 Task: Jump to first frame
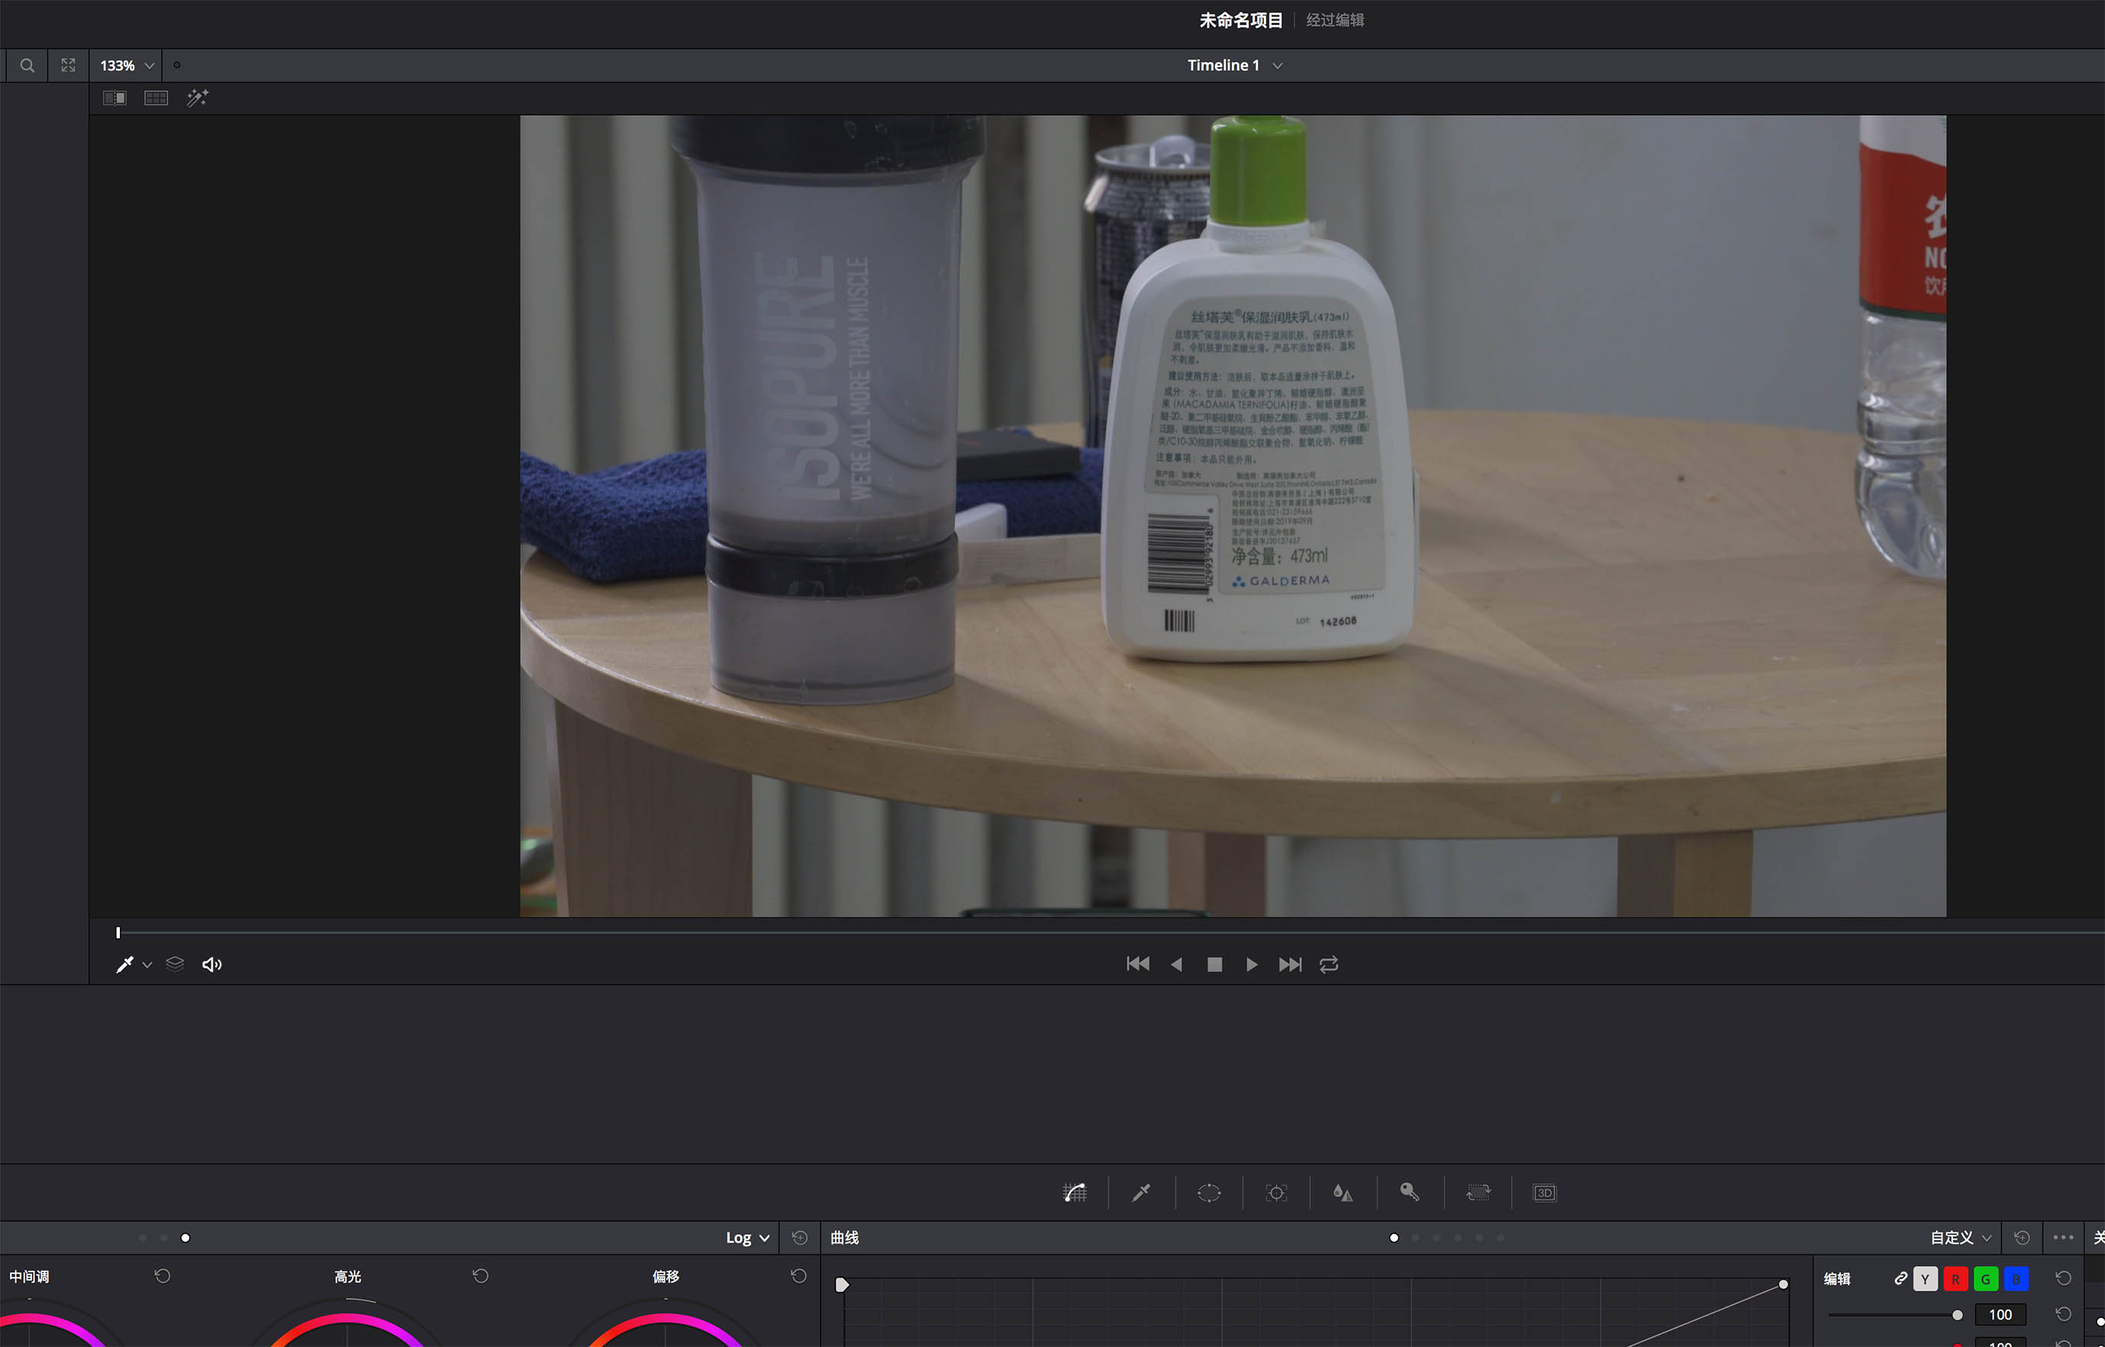pyautogui.click(x=1138, y=964)
